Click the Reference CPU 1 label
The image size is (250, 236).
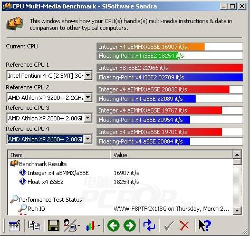tap(27, 65)
